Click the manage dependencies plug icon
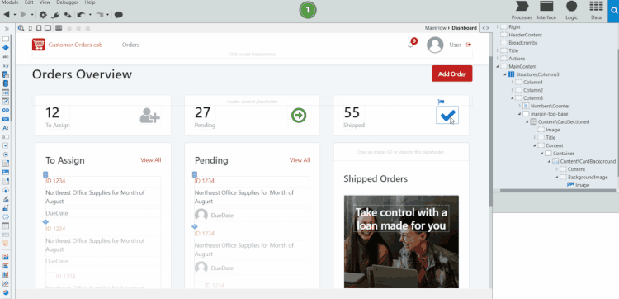The width and height of the screenshot is (619, 299). (x=55, y=15)
